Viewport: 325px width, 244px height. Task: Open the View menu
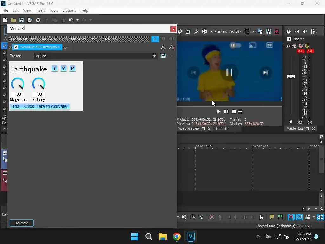click(27, 10)
